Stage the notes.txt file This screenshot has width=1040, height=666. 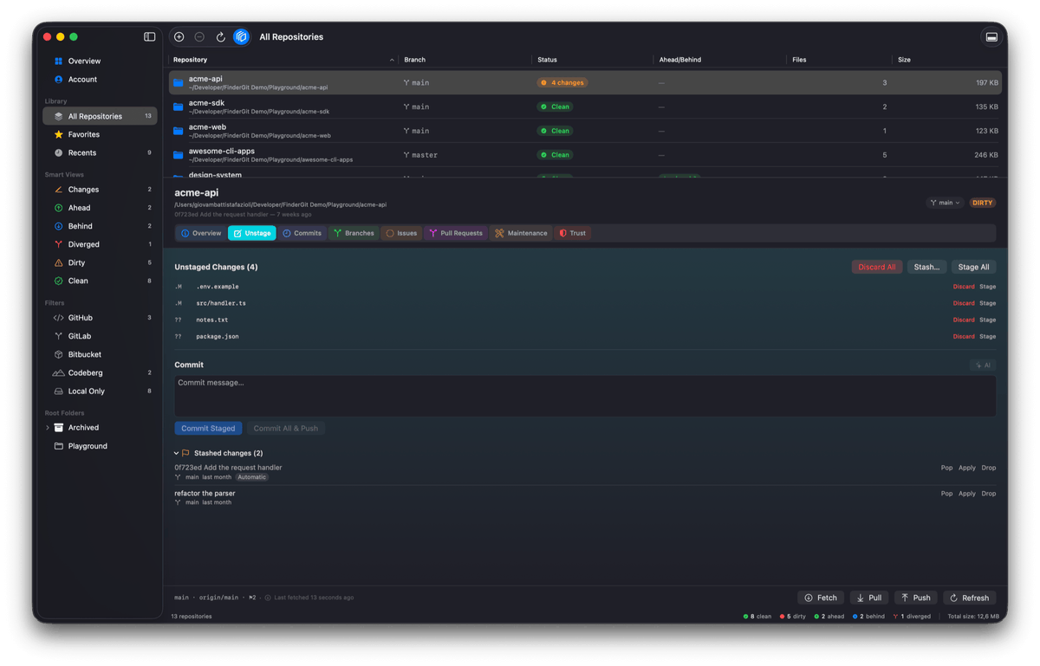(x=987, y=320)
